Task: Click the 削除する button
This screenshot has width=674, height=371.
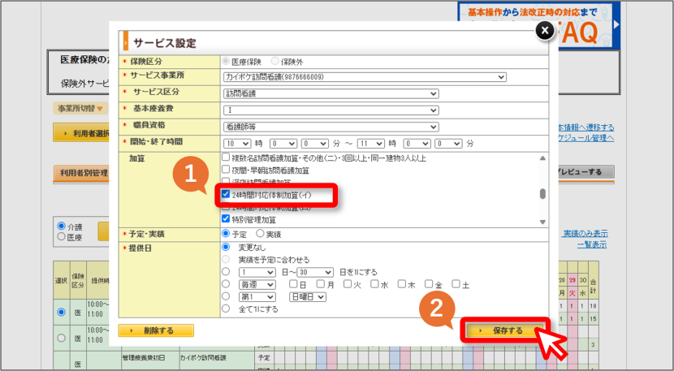Action: (x=156, y=330)
